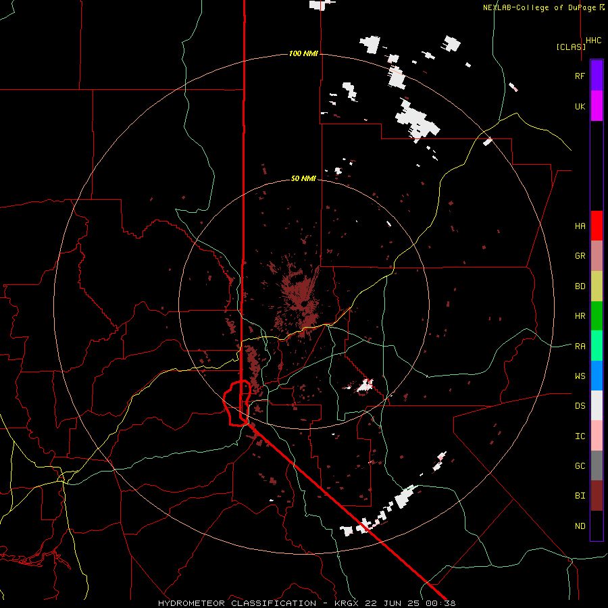Screen dimensions: 608x608
Task: Click the bright green RA swatch
Action: [597, 345]
